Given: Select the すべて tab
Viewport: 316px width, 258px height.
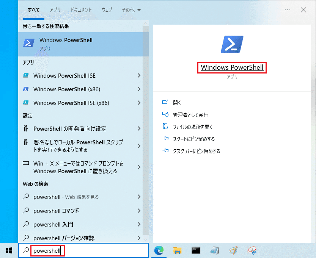Looking at the screenshot, I should (x=34, y=10).
